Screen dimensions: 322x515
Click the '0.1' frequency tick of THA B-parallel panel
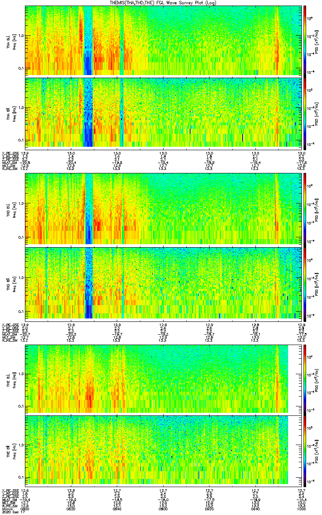(x=21, y=140)
